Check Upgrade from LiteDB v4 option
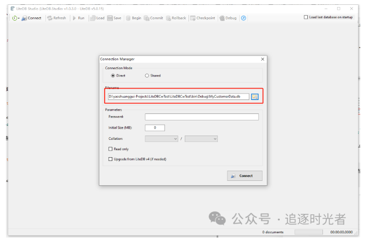This screenshot has width=370, height=243. click(x=110, y=159)
